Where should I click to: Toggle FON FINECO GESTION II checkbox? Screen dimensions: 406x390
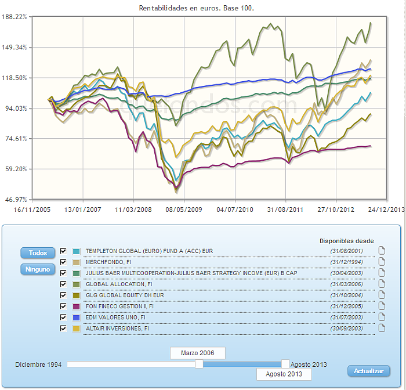63,306
